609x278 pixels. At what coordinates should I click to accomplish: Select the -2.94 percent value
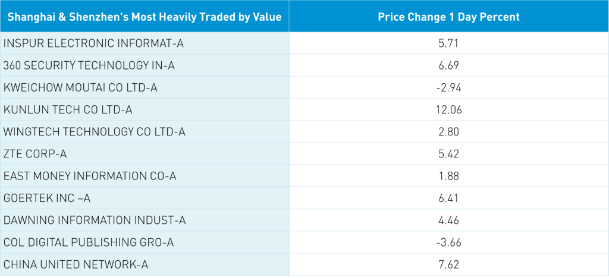[448, 87]
